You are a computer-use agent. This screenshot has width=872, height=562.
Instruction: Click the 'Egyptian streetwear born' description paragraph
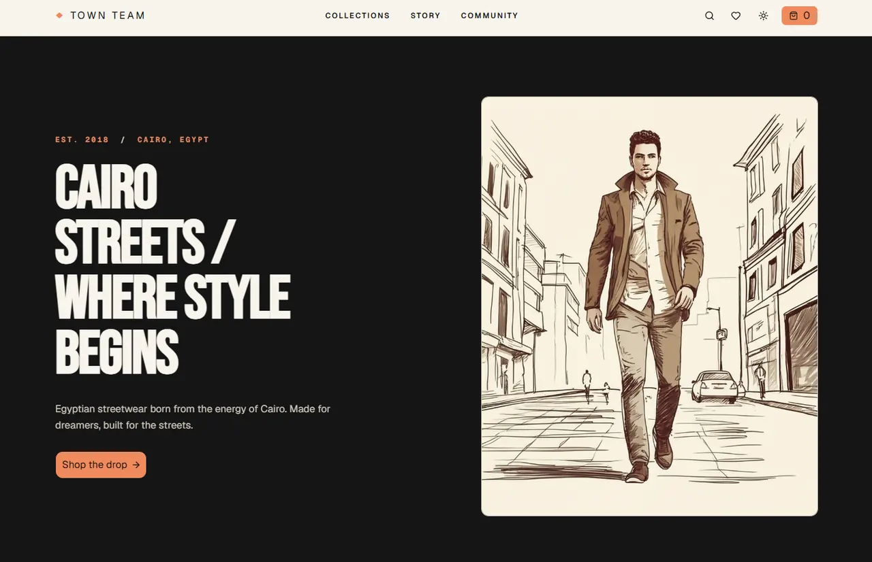pos(193,417)
